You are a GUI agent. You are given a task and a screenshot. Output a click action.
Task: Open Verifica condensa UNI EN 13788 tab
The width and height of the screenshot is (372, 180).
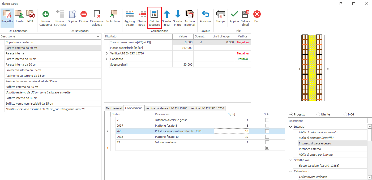[166, 108]
